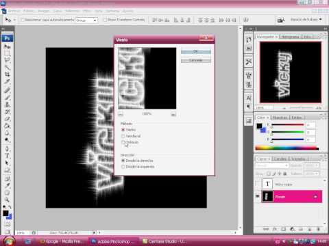Viewport: 329px width, 246px height.
Task: Open the Layer Comps dock icon
Action: tap(249, 120)
